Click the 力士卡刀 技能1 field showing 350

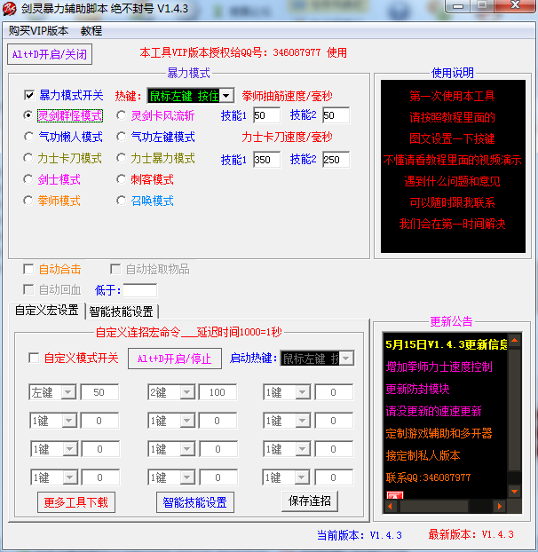[266, 160]
